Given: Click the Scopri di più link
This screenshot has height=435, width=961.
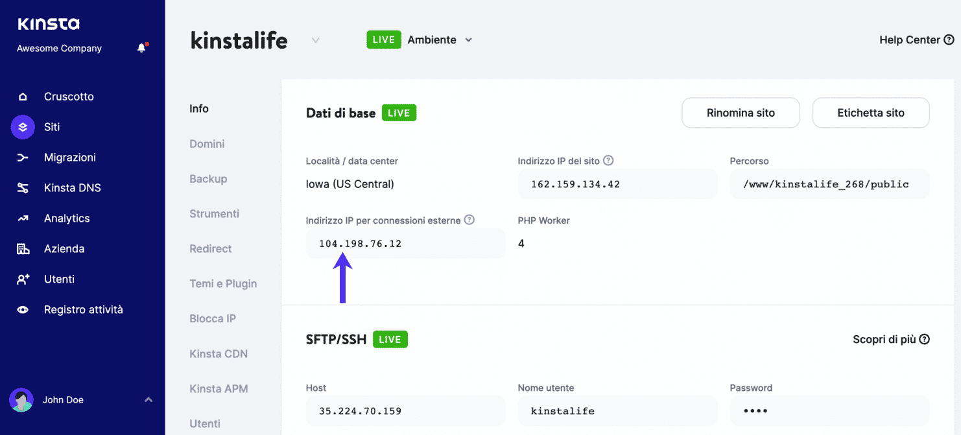Looking at the screenshot, I should click(x=884, y=340).
